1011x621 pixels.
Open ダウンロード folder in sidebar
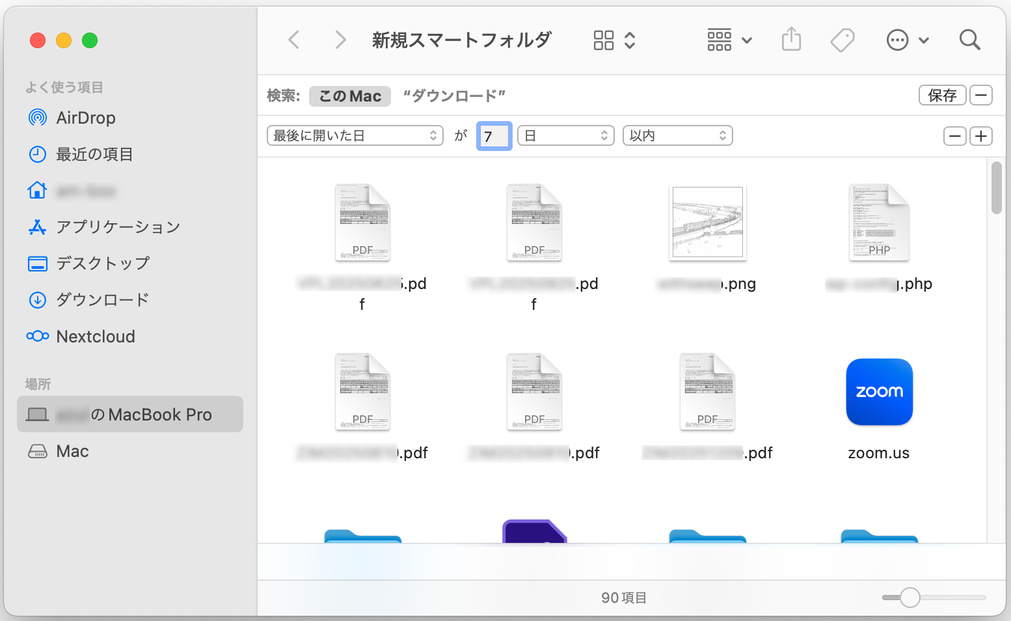pos(102,300)
